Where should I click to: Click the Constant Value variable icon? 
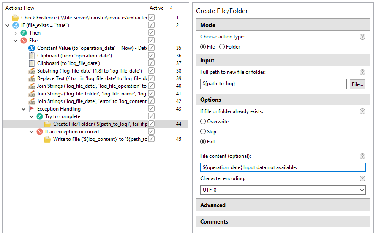(32, 48)
